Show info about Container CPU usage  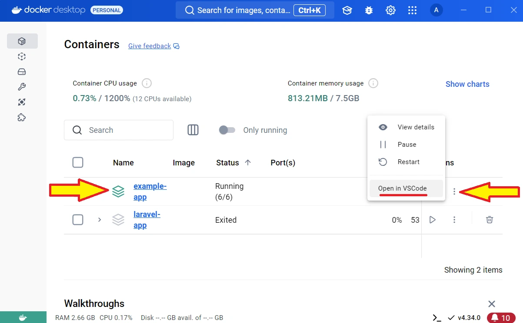coord(147,83)
